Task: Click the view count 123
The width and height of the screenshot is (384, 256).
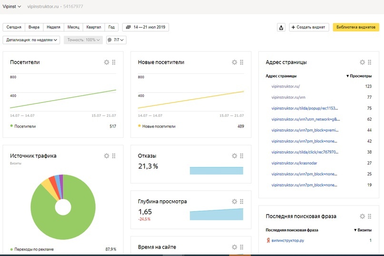Action: click(x=368, y=86)
